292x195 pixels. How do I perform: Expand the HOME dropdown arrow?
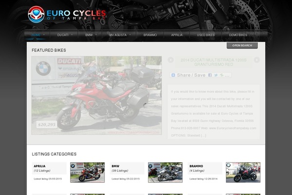tap(44, 35)
